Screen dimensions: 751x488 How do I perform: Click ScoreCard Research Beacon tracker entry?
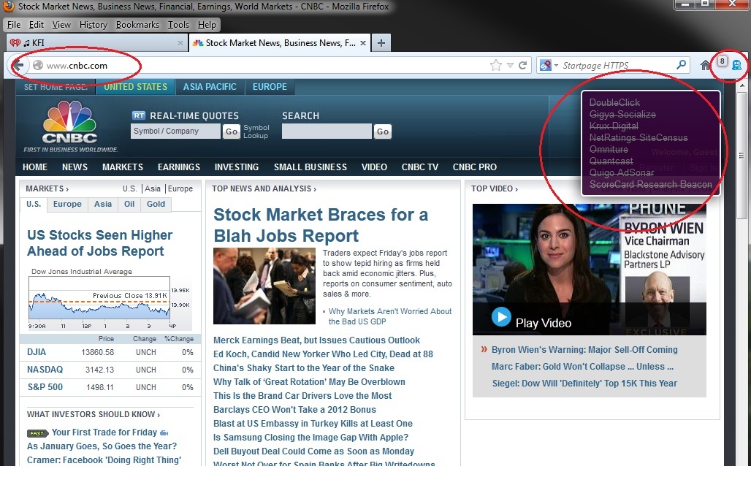(x=650, y=184)
